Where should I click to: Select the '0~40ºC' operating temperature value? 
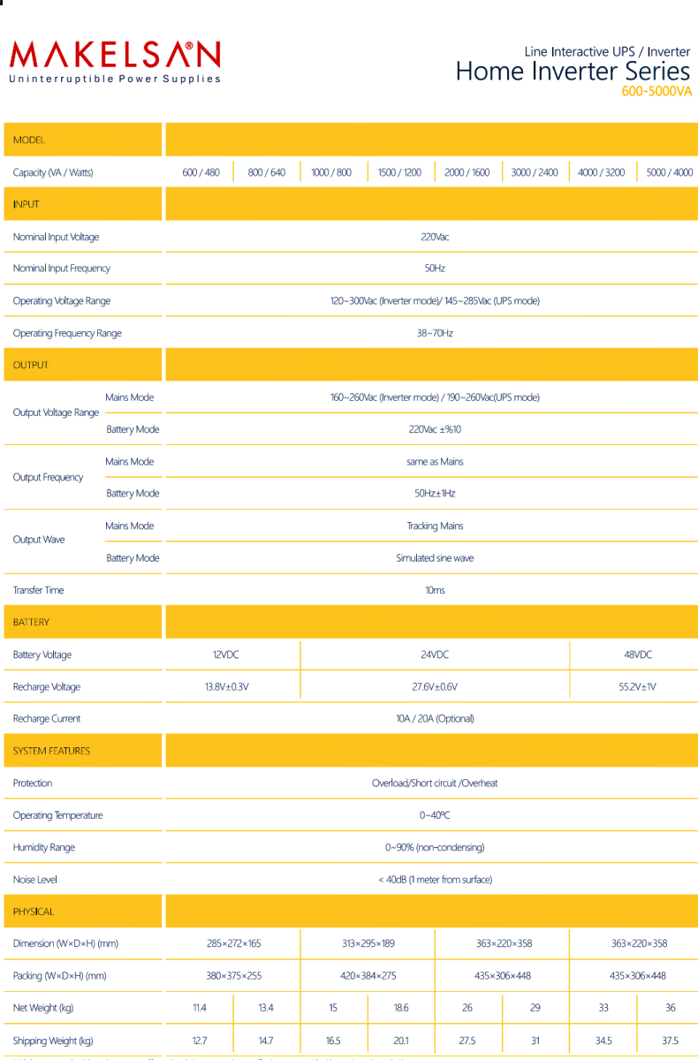coord(435,815)
